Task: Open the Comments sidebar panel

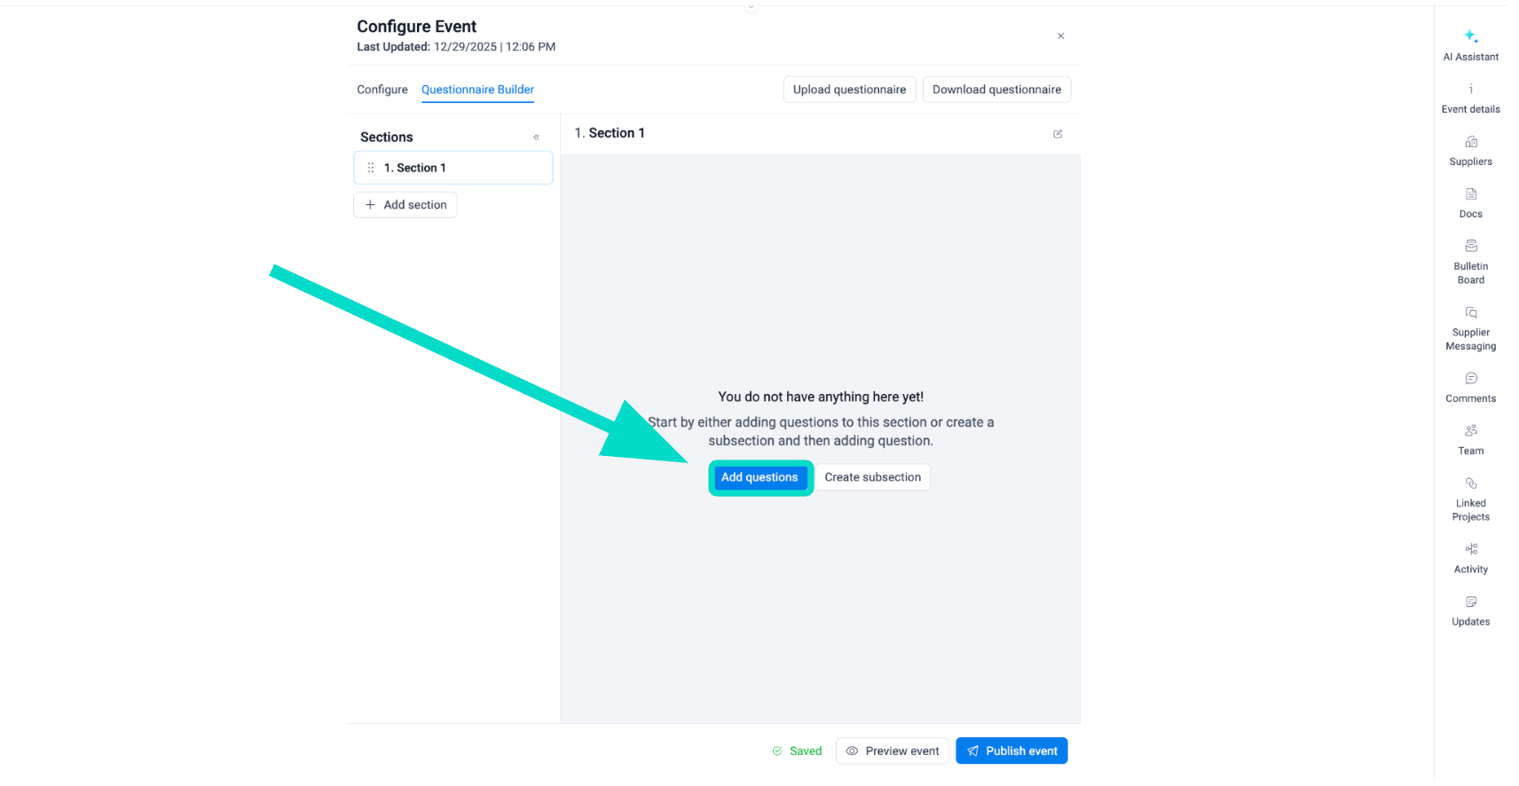Action: point(1470,387)
